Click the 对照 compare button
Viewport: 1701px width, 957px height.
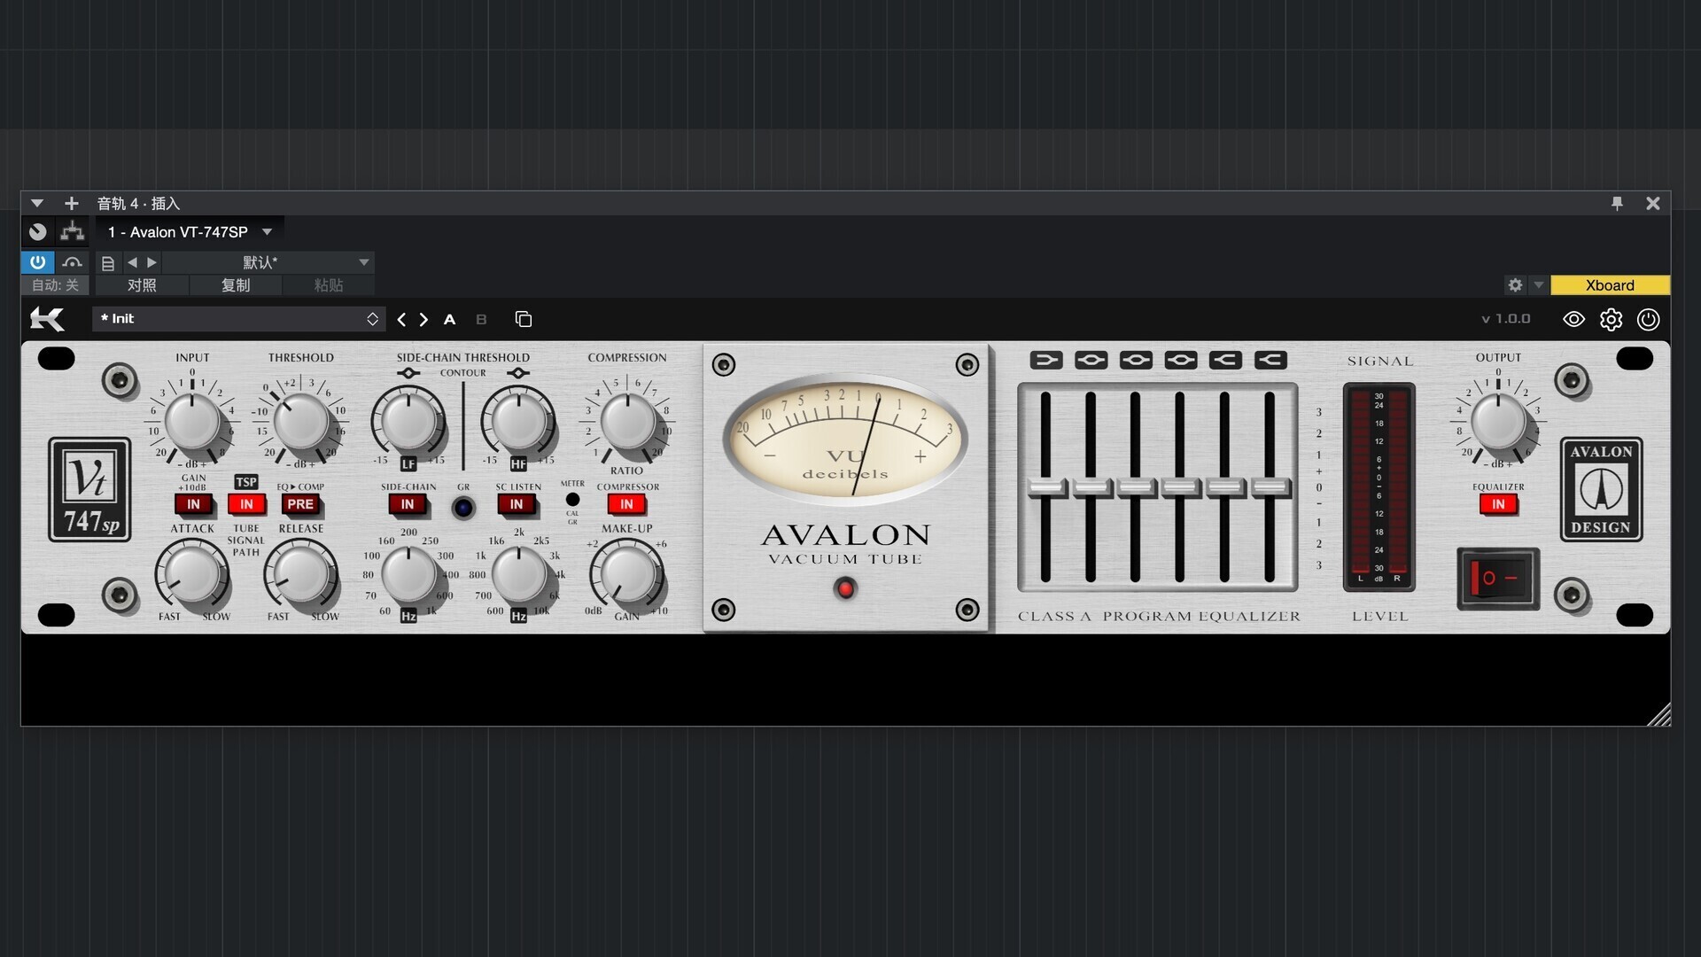point(142,285)
